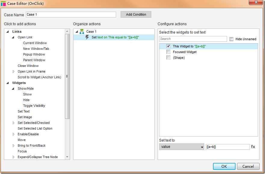Add Set Selected List Option action
The height and width of the screenshot is (174, 265).
[35, 128]
